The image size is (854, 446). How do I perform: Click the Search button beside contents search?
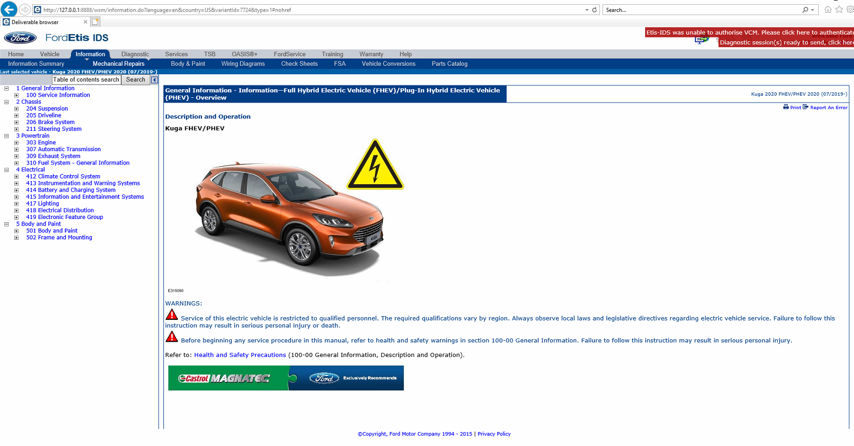[136, 80]
